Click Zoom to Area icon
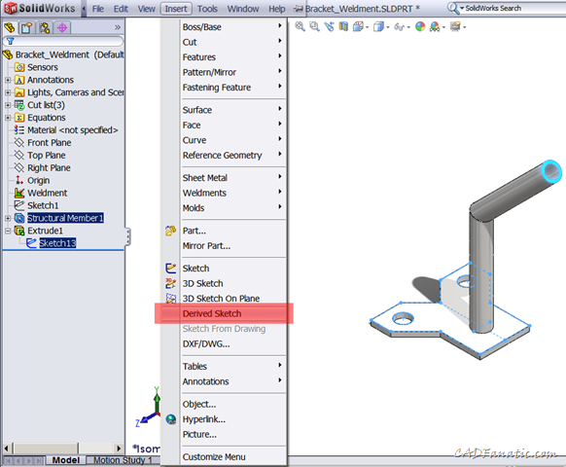Viewport: 566px width, 467px height. (x=314, y=26)
